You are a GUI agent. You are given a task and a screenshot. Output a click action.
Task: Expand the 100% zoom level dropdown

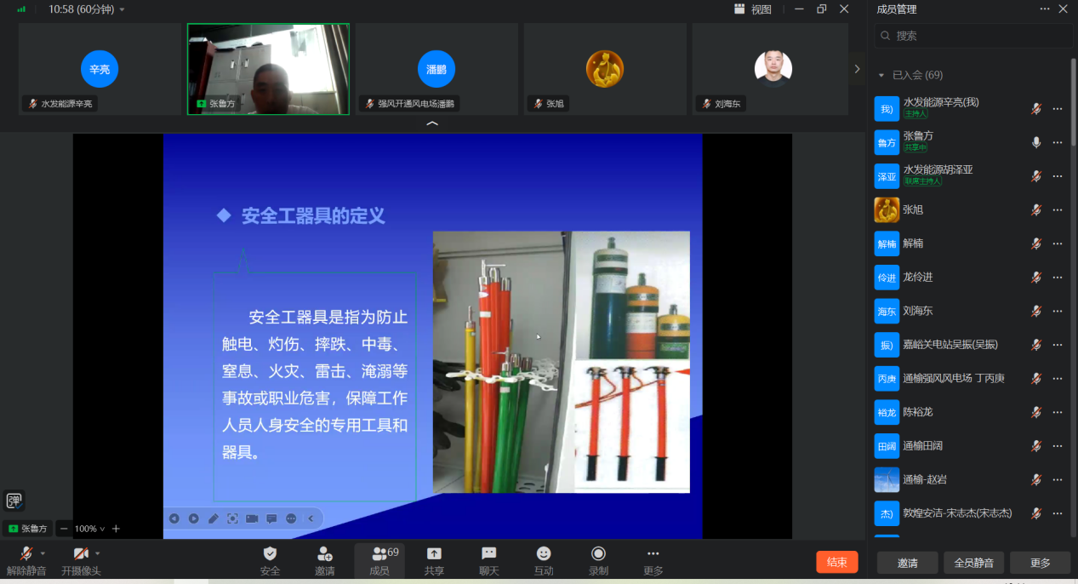(90, 529)
